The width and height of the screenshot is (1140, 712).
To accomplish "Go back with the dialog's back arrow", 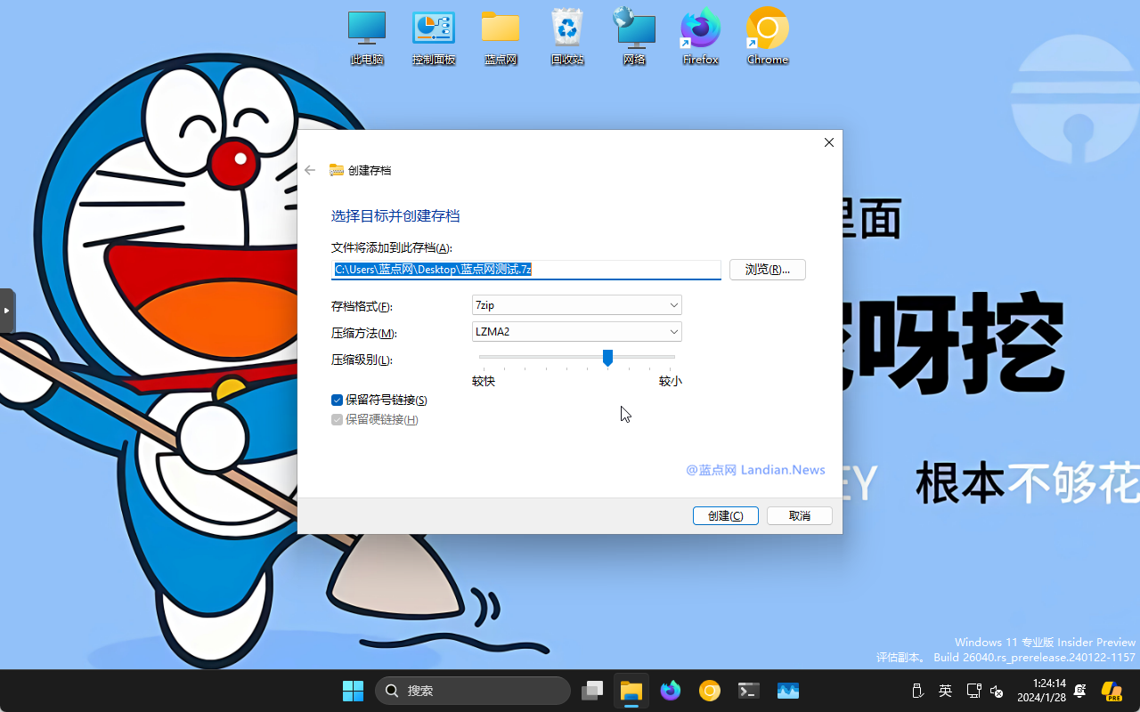I will click(x=310, y=170).
